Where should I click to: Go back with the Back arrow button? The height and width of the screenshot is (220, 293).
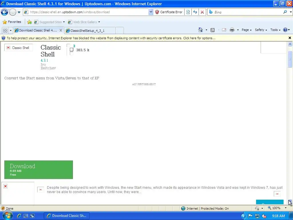pos(4,12)
